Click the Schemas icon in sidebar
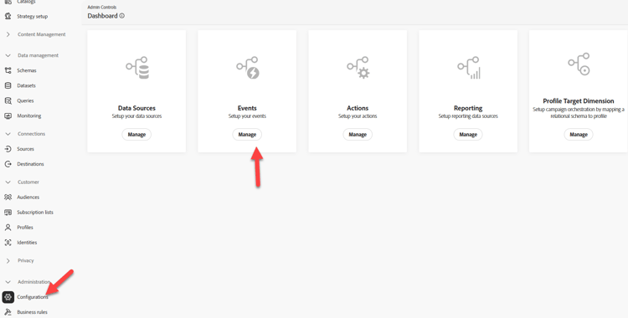Image resolution: width=628 pixels, height=318 pixels. (8, 70)
